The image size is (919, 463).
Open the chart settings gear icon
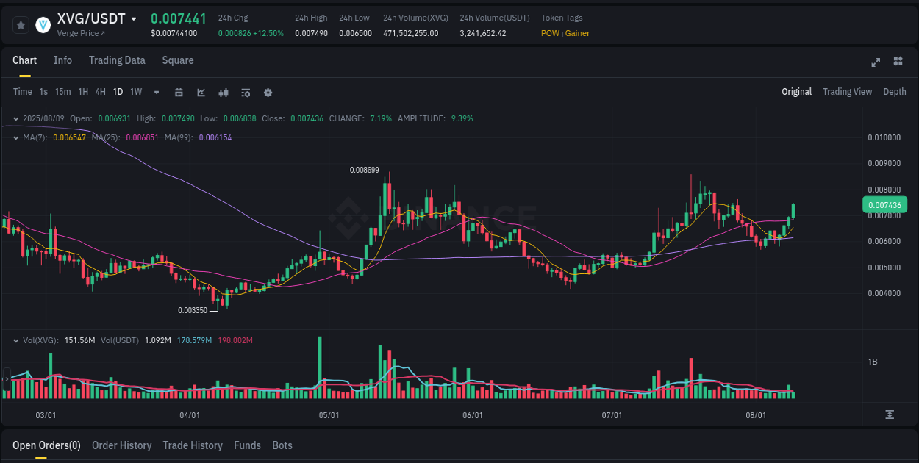tap(267, 92)
